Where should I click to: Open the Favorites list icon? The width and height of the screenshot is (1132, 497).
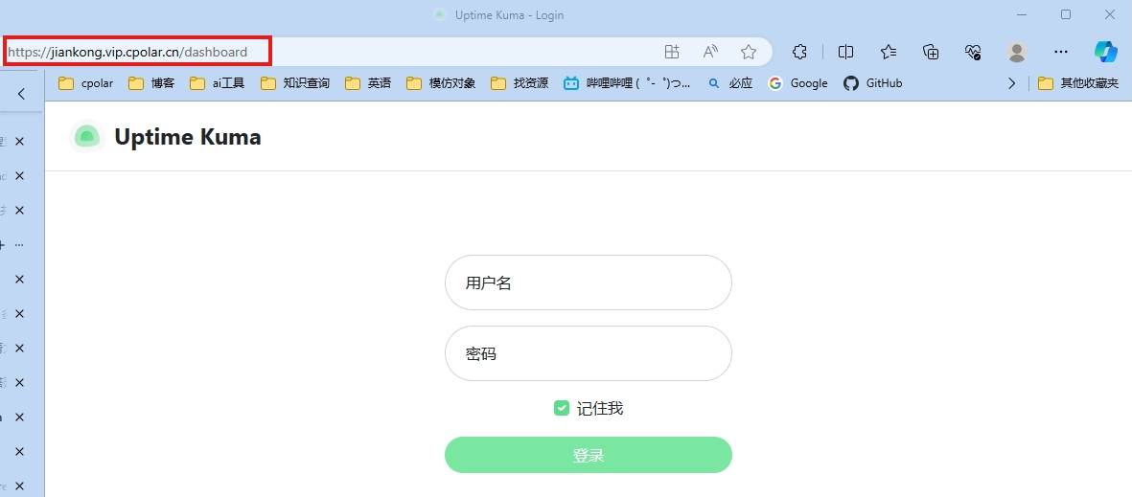pos(889,52)
